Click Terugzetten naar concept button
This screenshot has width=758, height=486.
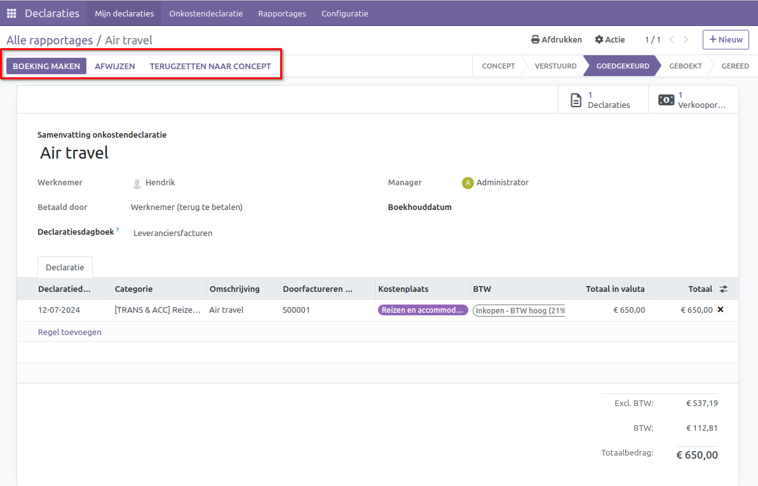coord(210,66)
